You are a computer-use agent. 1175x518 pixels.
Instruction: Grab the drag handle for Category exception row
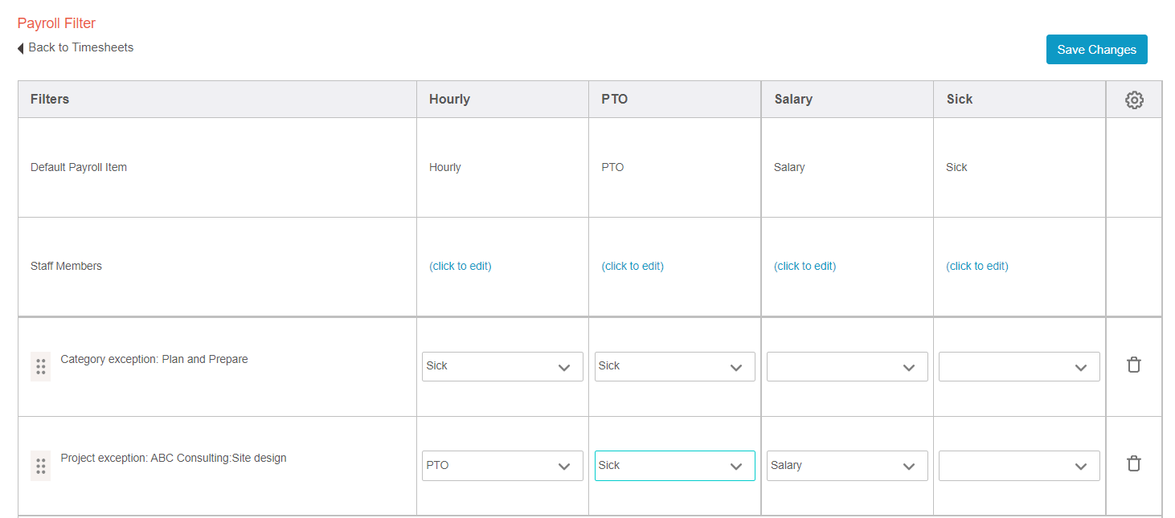(40, 367)
